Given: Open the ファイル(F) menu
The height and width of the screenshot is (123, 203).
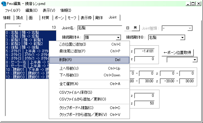Looking at the screenshot, I should pos(13,10).
